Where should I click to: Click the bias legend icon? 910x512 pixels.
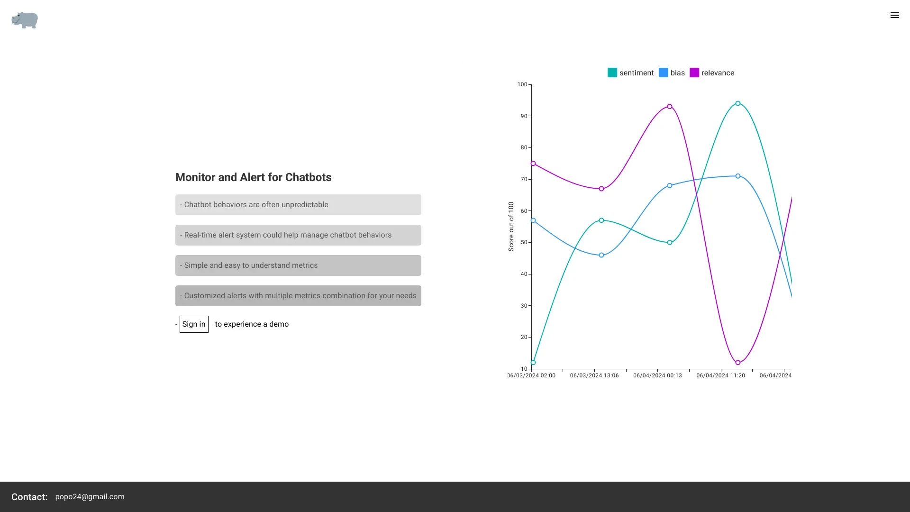664,73
